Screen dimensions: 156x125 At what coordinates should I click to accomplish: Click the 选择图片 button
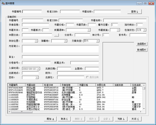click(x=142, y=44)
